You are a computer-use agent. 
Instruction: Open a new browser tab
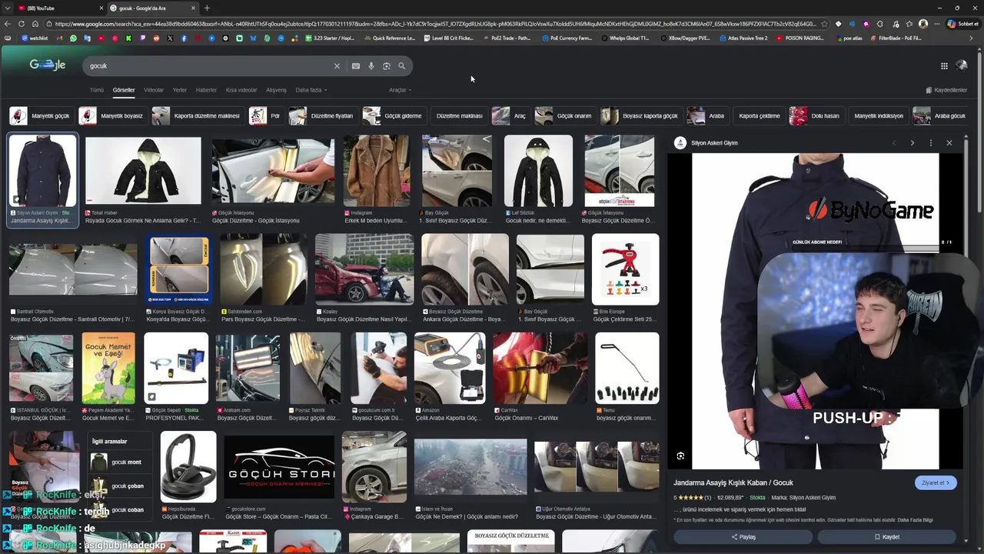[207, 8]
